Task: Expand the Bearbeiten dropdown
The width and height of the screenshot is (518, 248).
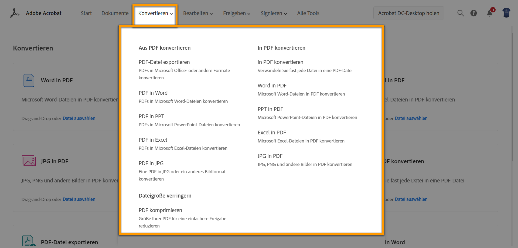Action: (198, 13)
